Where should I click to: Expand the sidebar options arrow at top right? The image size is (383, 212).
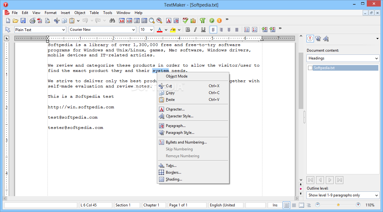pyautogui.click(x=378, y=39)
